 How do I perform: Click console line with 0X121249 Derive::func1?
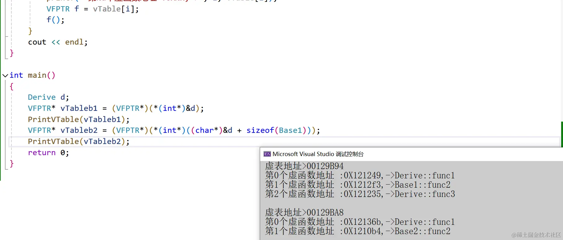coord(360,176)
